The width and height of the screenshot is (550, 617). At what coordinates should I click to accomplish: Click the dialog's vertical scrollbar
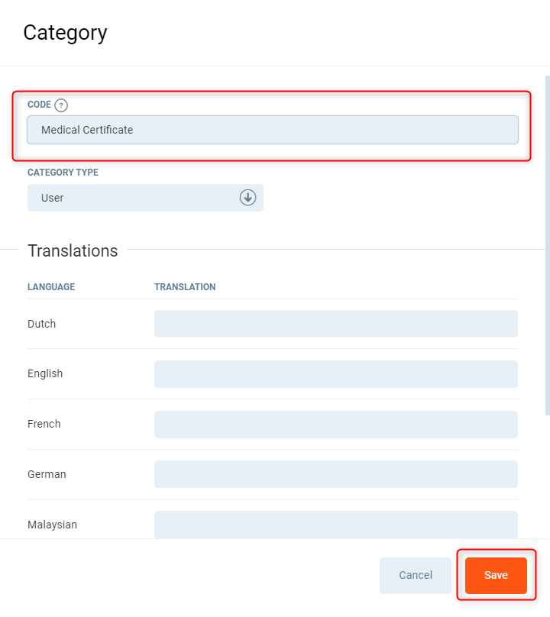coord(547,244)
